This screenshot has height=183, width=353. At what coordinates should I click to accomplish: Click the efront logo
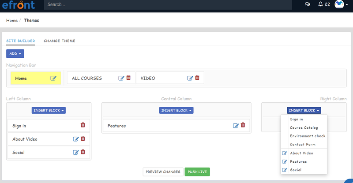pos(19,5)
